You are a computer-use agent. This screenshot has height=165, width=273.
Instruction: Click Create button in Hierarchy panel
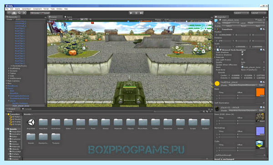tap(10, 19)
